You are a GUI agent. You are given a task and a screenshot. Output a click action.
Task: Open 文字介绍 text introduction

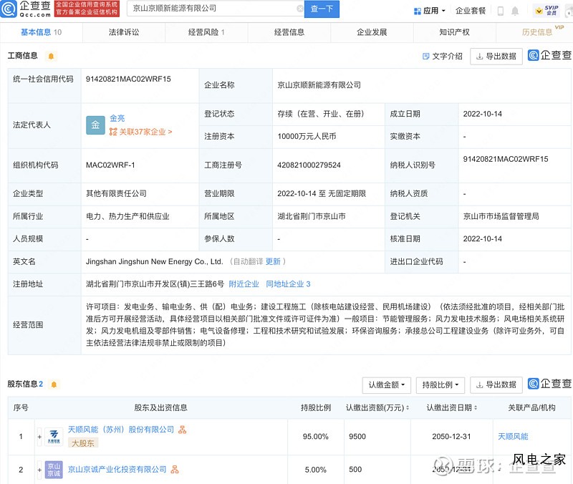pos(443,57)
